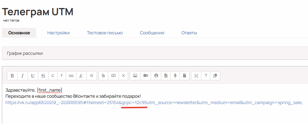Image resolution: width=308 pixels, height=124 pixels.
Task: Click the keyboard icon in toolbar
Action: (113, 76)
